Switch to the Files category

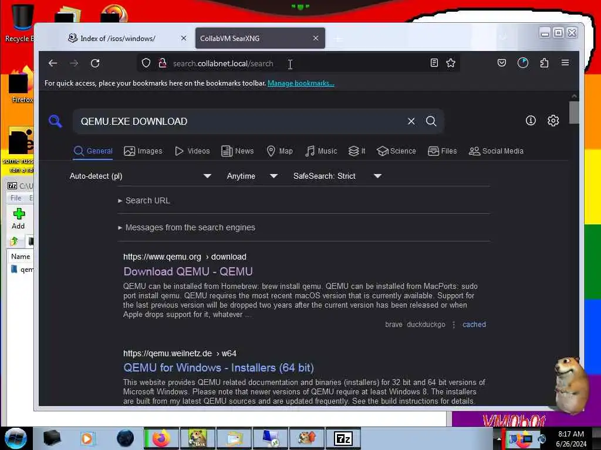[x=443, y=151]
